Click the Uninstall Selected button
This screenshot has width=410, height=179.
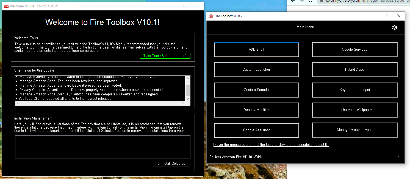[171, 164]
